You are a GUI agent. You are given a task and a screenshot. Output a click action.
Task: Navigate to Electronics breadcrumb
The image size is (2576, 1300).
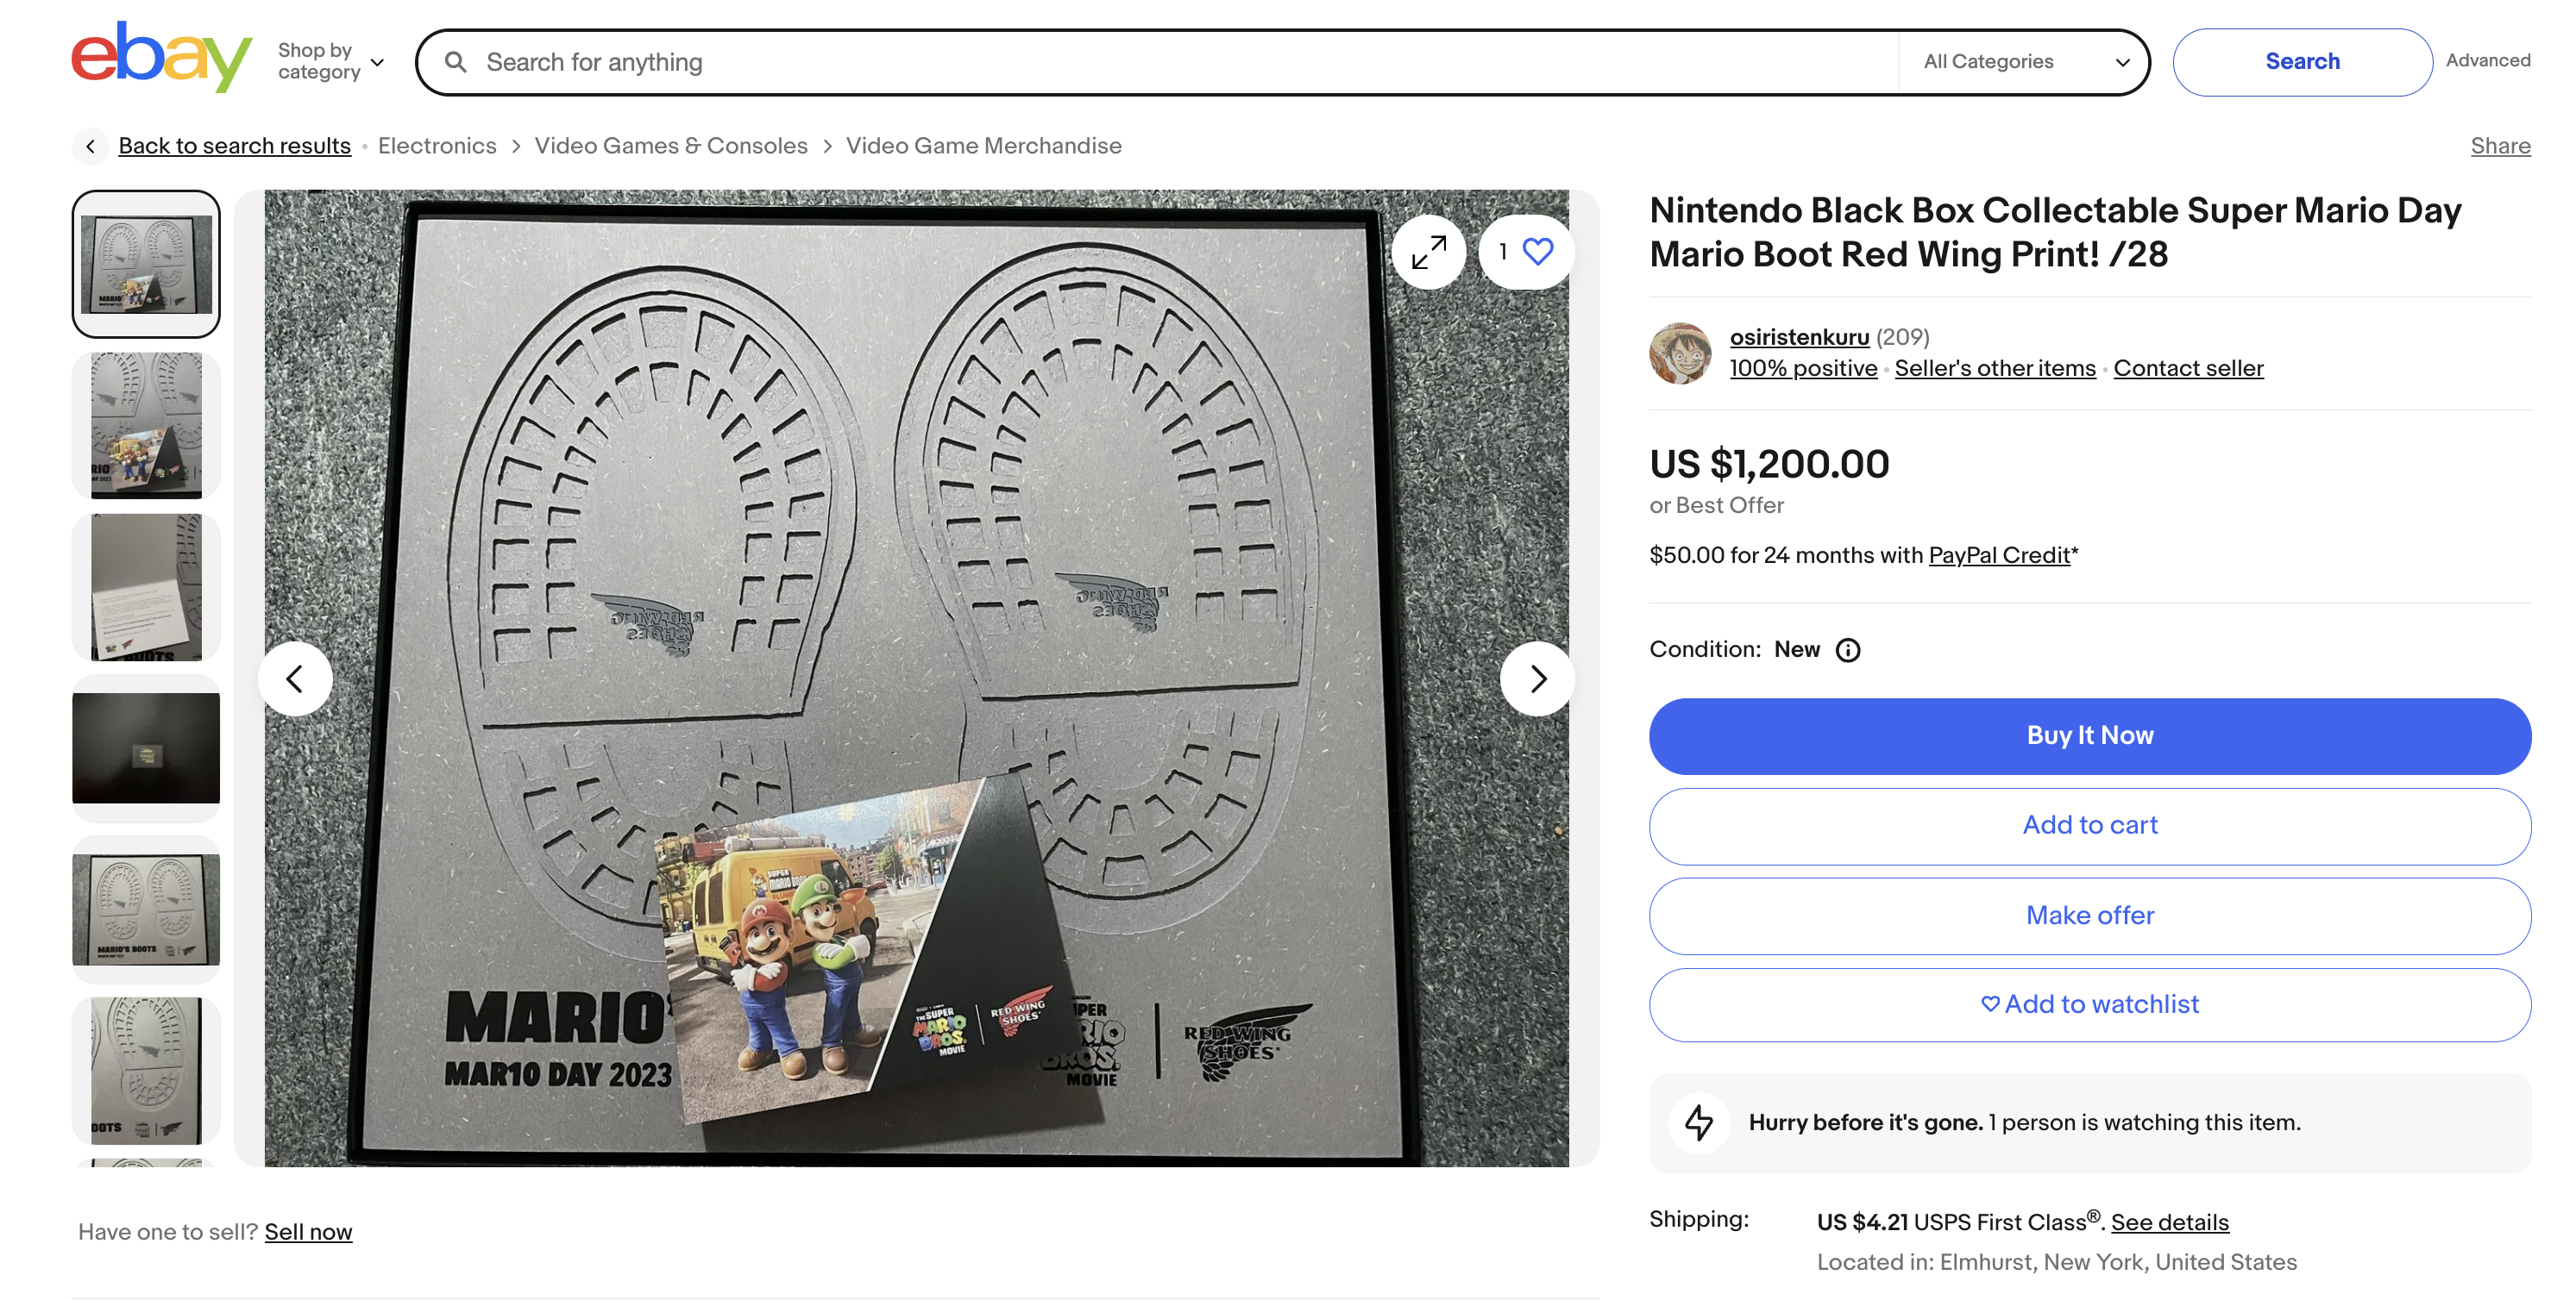click(x=437, y=146)
